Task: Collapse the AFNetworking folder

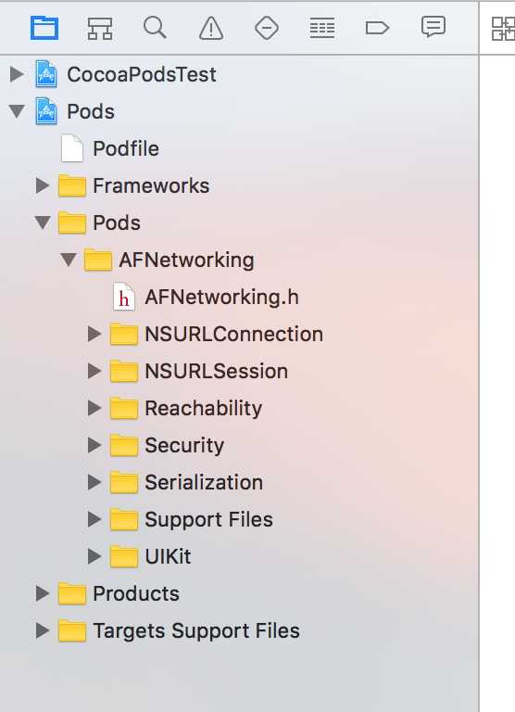Action: click(x=69, y=260)
